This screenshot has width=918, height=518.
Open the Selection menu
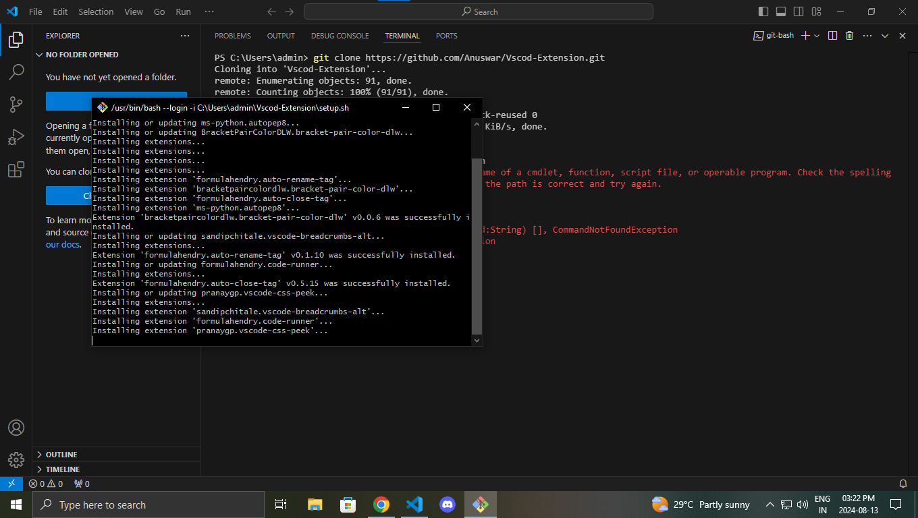pyautogui.click(x=96, y=11)
